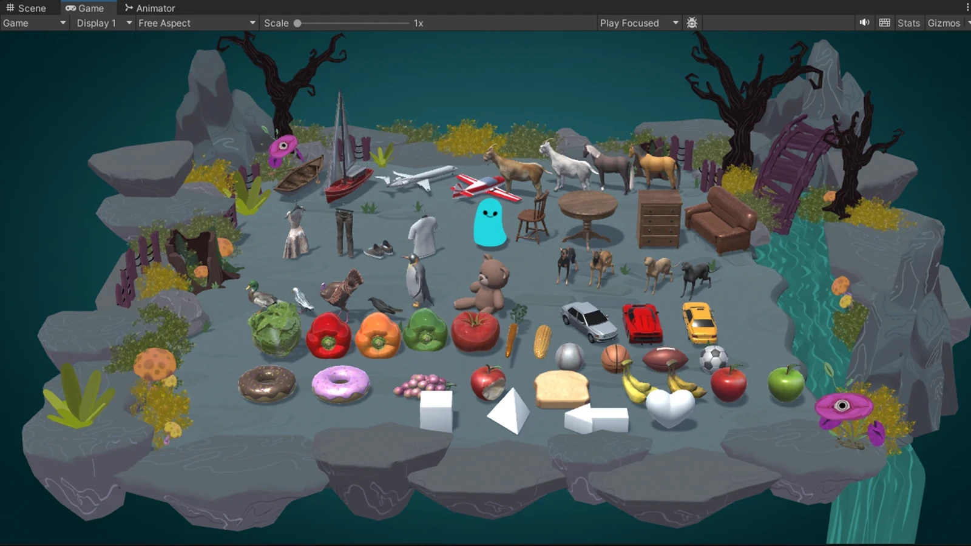Viewport: 971px width, 546px height.
Task: Open the Game view type dropdown
Action: tap(34, 23)
